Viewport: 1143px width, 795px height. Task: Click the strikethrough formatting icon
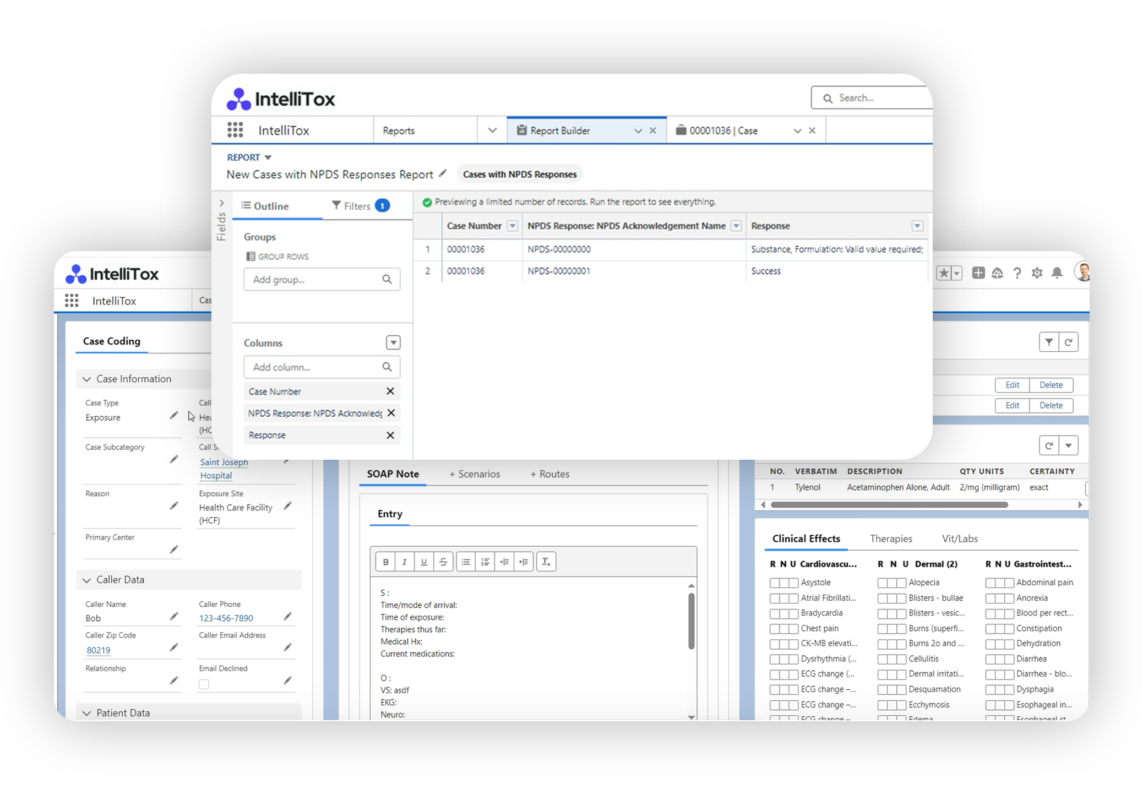click(443, 562)
